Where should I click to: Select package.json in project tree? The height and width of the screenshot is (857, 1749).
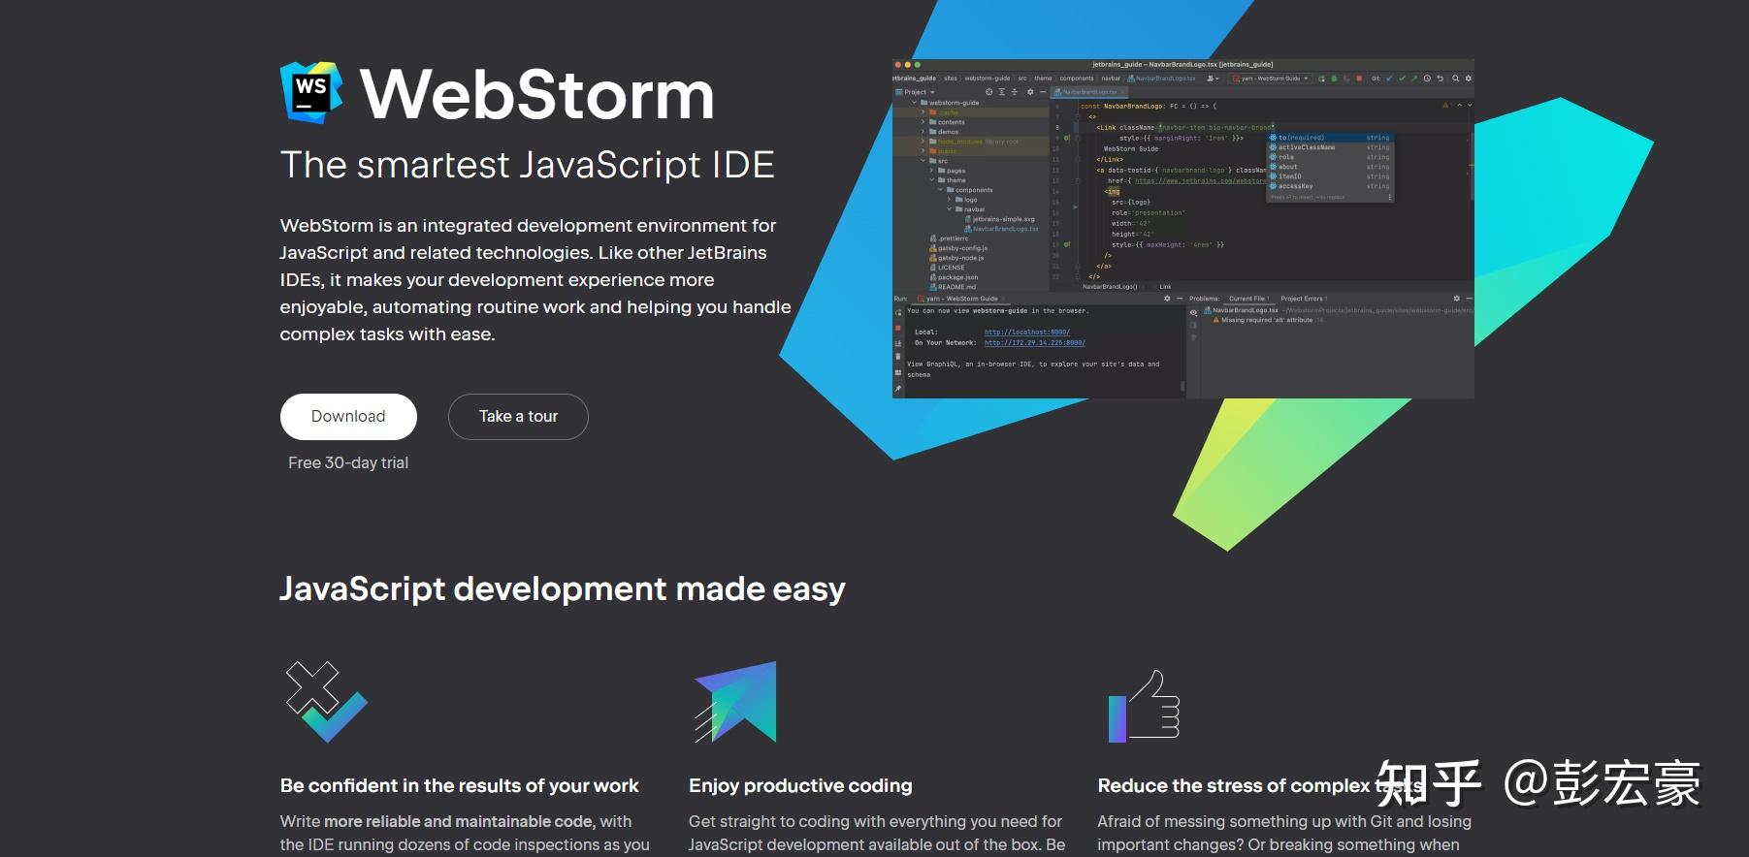pyautogui.click(x=954, y=277)
